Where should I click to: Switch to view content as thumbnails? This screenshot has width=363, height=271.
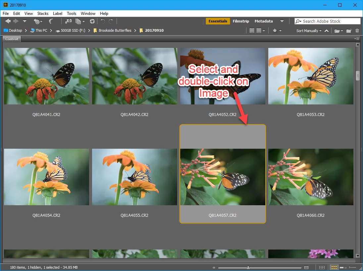(x=334, y=267)
